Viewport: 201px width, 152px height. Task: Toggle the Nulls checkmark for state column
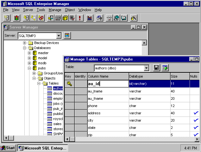[195, 128]
